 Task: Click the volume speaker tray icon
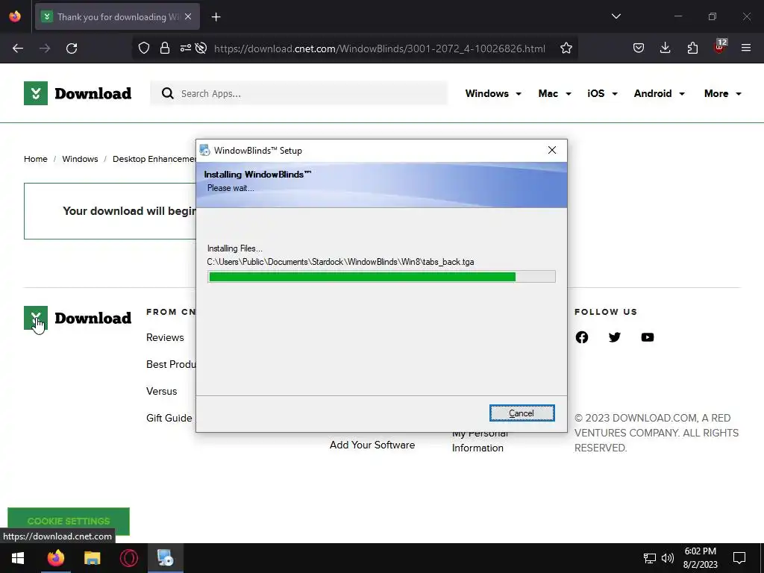pos(668,558)
